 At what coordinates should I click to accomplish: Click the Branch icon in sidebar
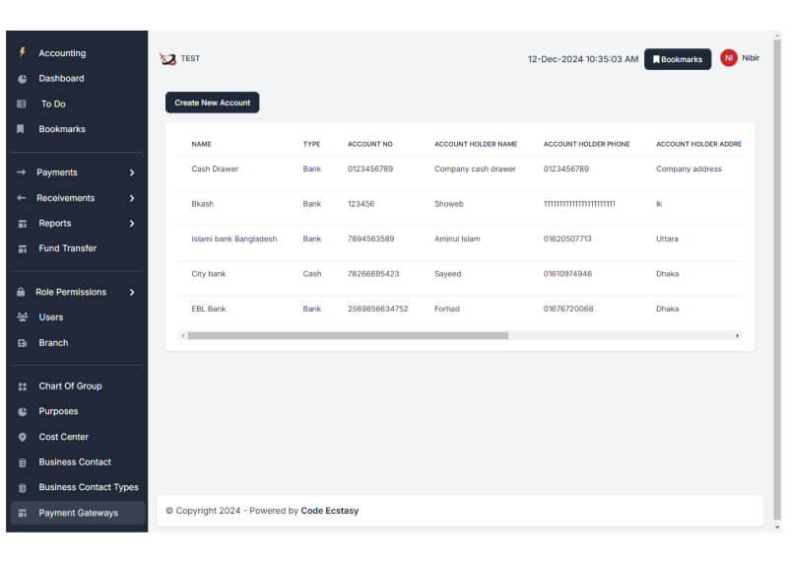tap(22, 343)
